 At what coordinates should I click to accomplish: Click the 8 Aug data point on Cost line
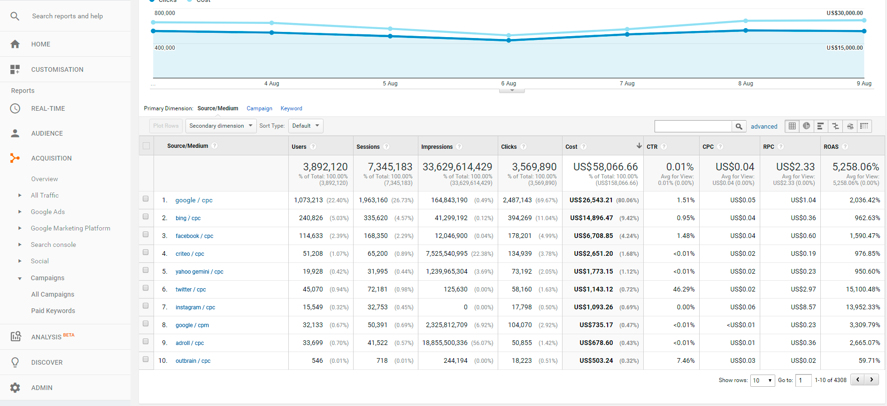click(x=746, y=21)
